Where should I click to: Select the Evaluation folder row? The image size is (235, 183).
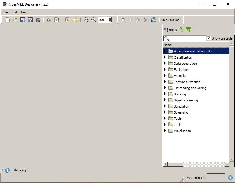pos(196,70)
